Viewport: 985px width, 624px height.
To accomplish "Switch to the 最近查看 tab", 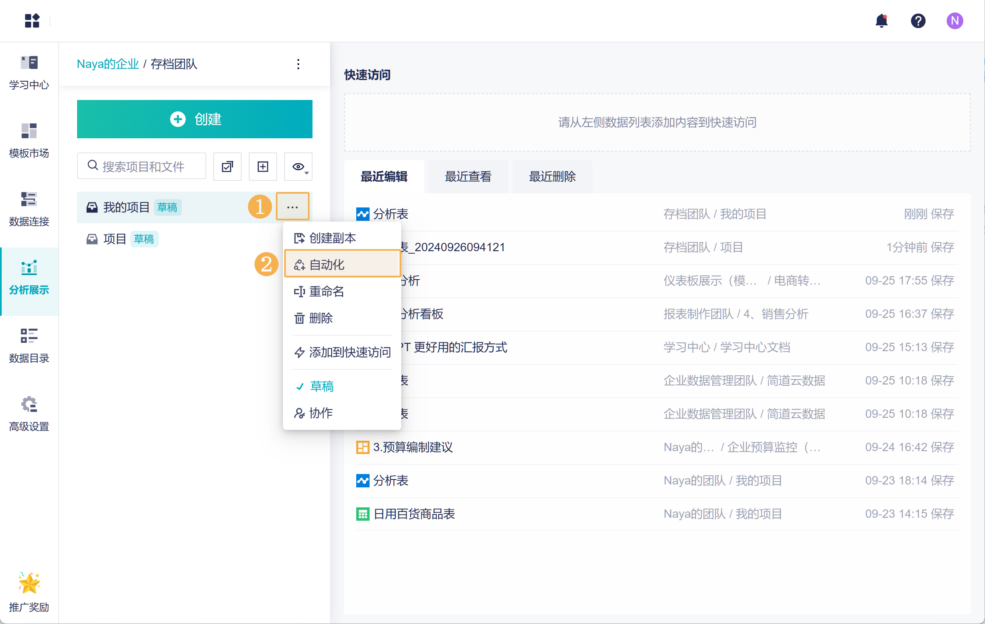I will point(468,177).
